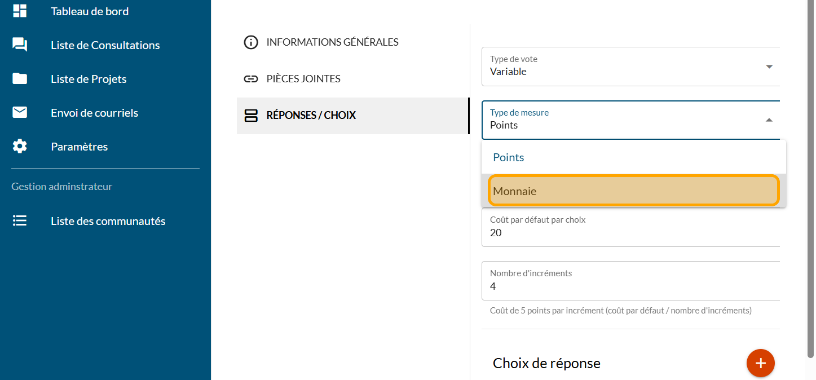Expand the Type de vote dropdown arrow
The height and width of the screenshot is (380, 816).
769,67
